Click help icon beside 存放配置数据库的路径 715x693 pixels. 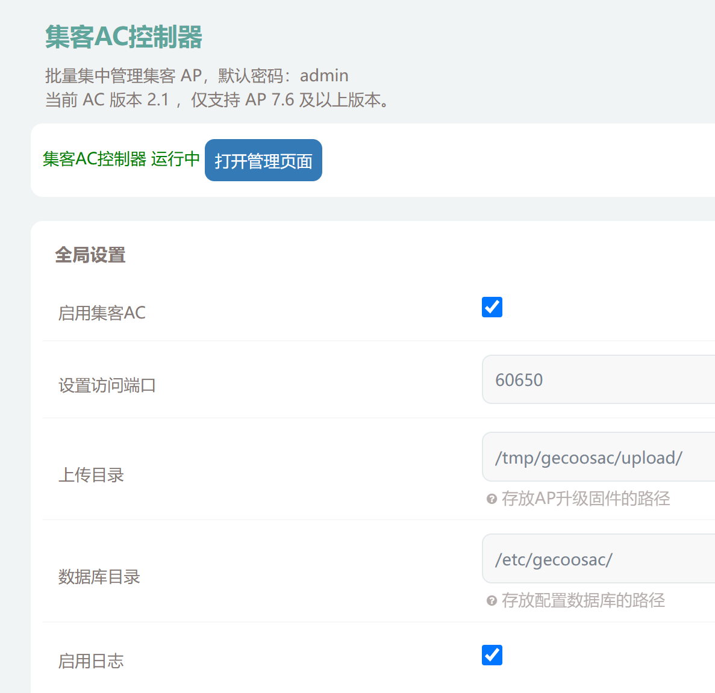point(492,600)
